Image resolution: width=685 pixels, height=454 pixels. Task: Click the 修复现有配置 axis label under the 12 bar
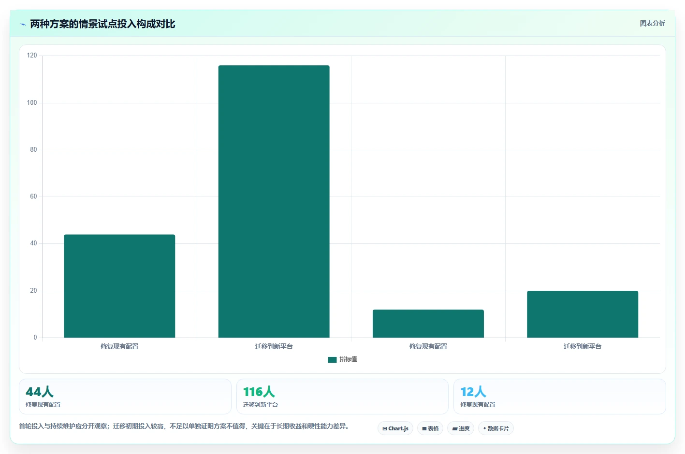[x=428, y=346]
